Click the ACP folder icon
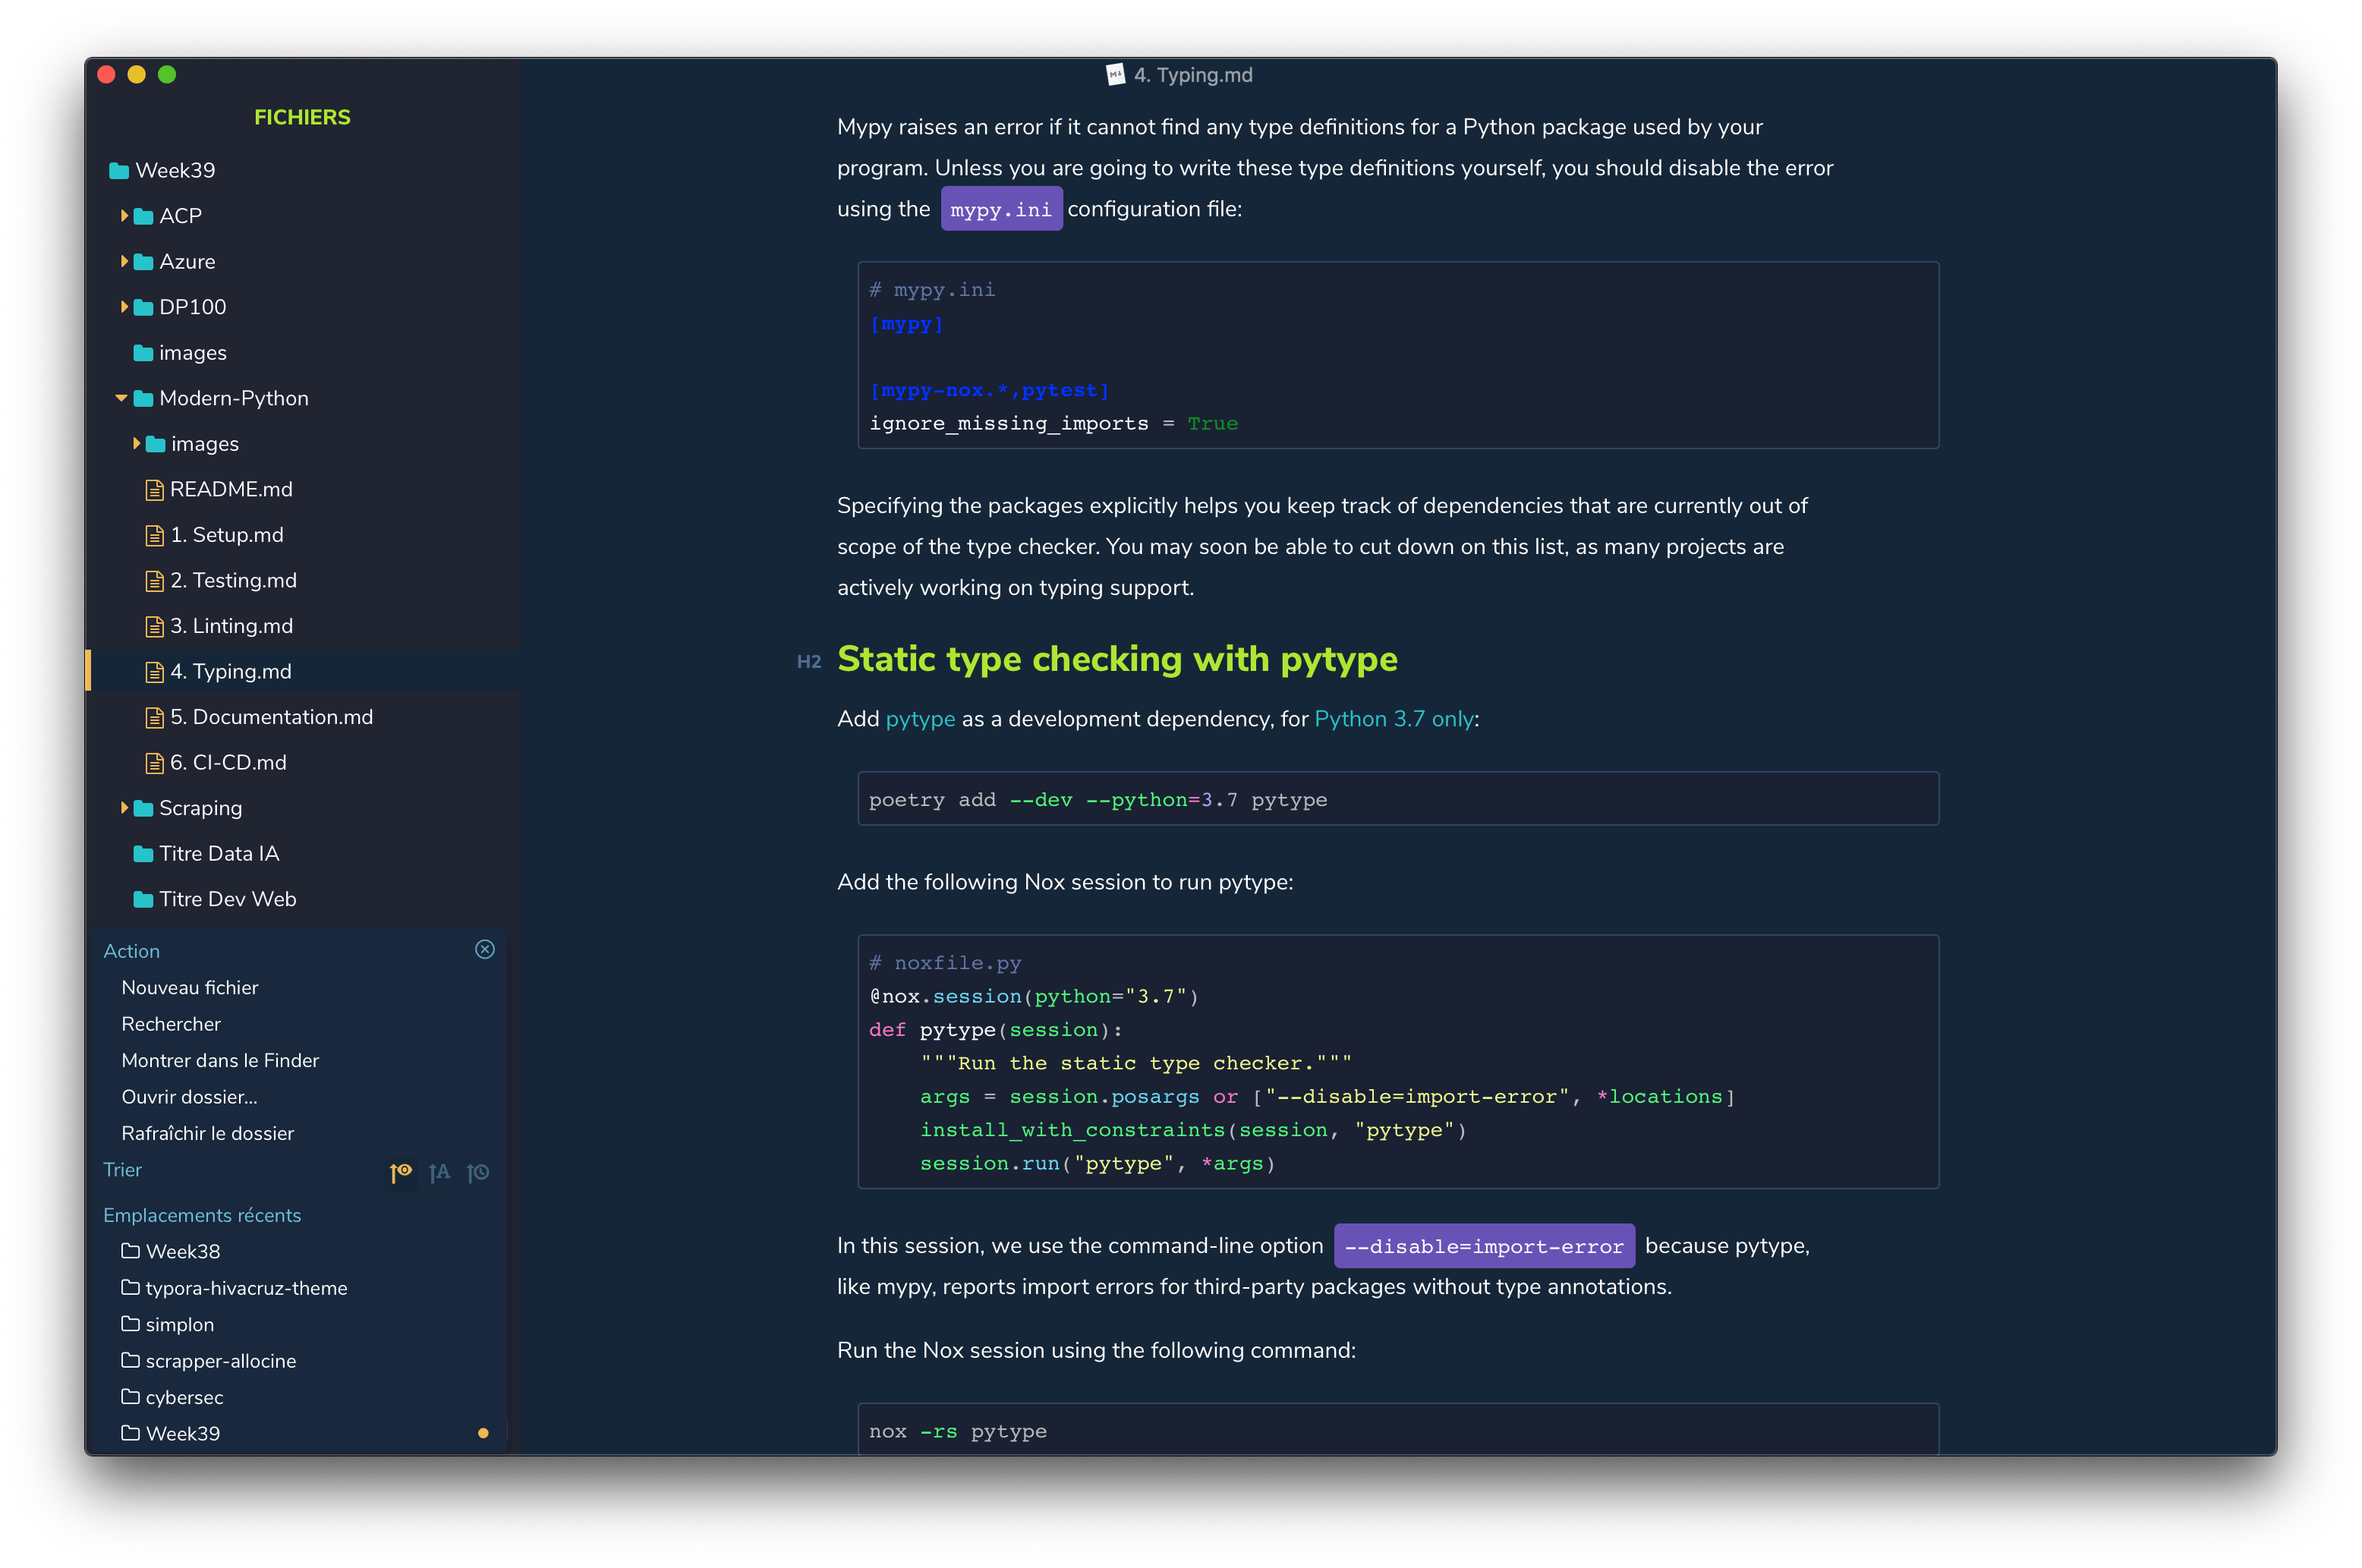This screenshot has width=2362, height=1568. (143, 216)
